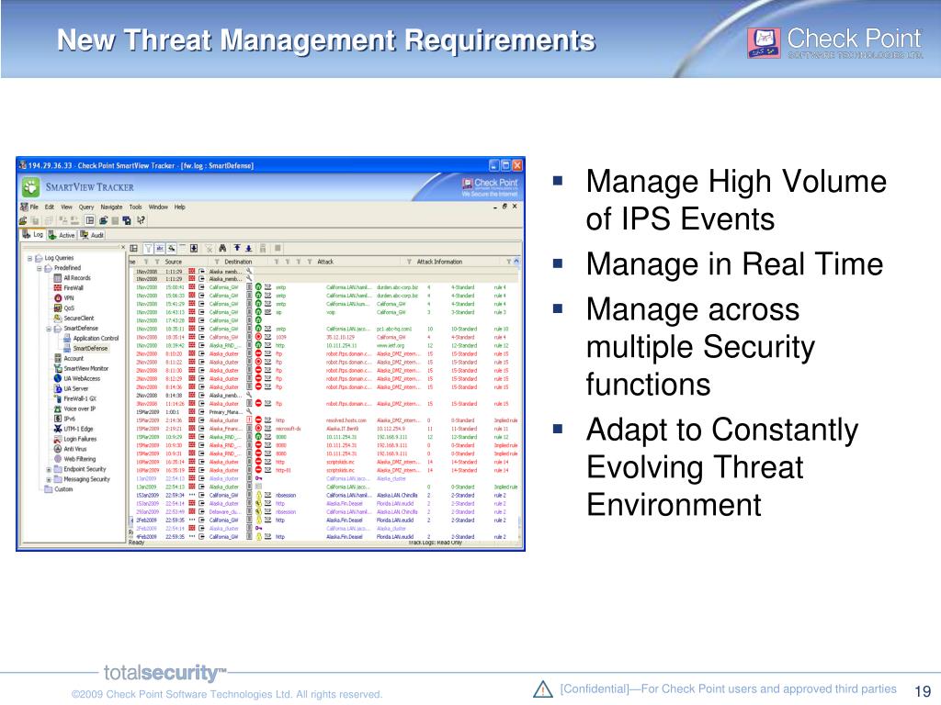Click the Find binoculars icon
This screenshot has height=705, width=941.
[222, 249]
